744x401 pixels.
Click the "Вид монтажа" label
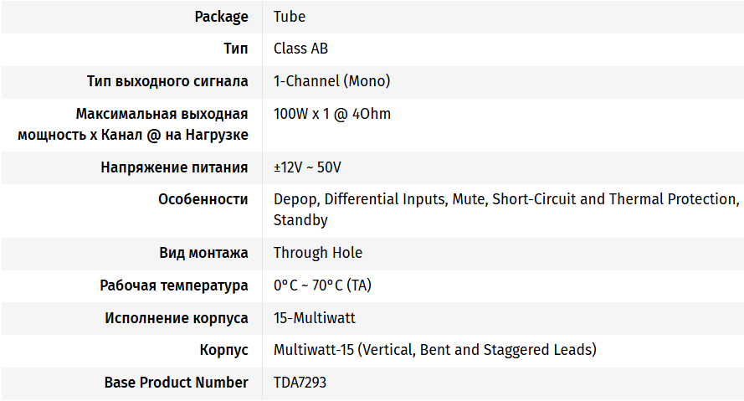(203, 253)
